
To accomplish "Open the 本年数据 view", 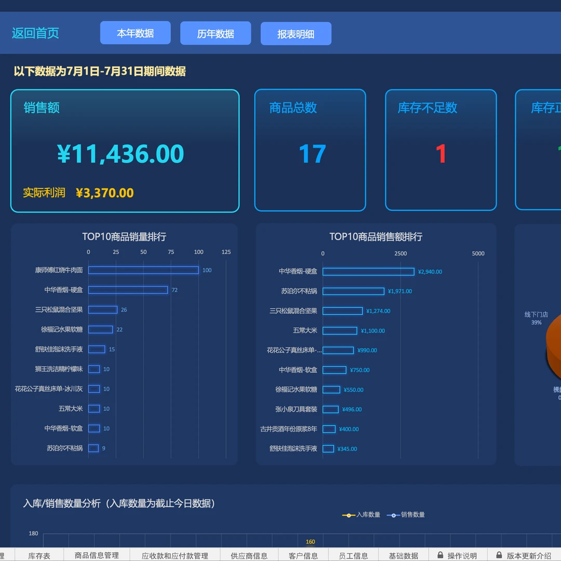I will 135,33.
